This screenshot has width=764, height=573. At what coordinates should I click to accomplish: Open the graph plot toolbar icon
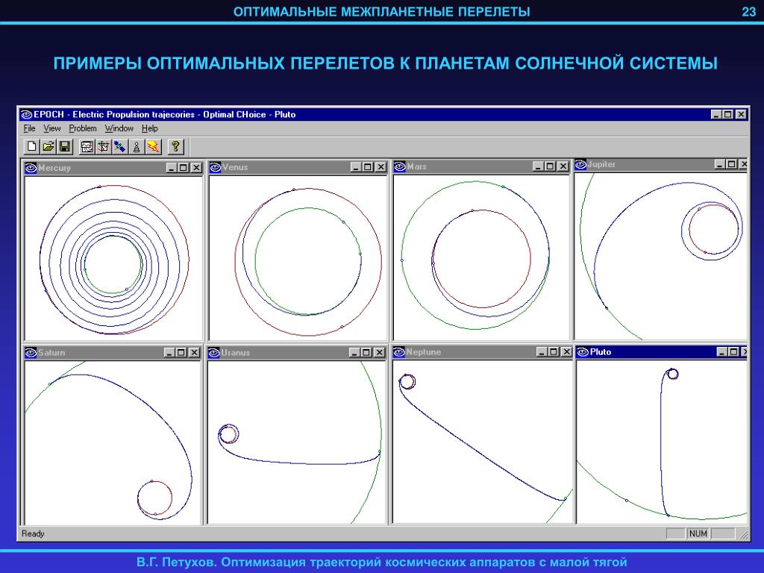click(87, 146)
